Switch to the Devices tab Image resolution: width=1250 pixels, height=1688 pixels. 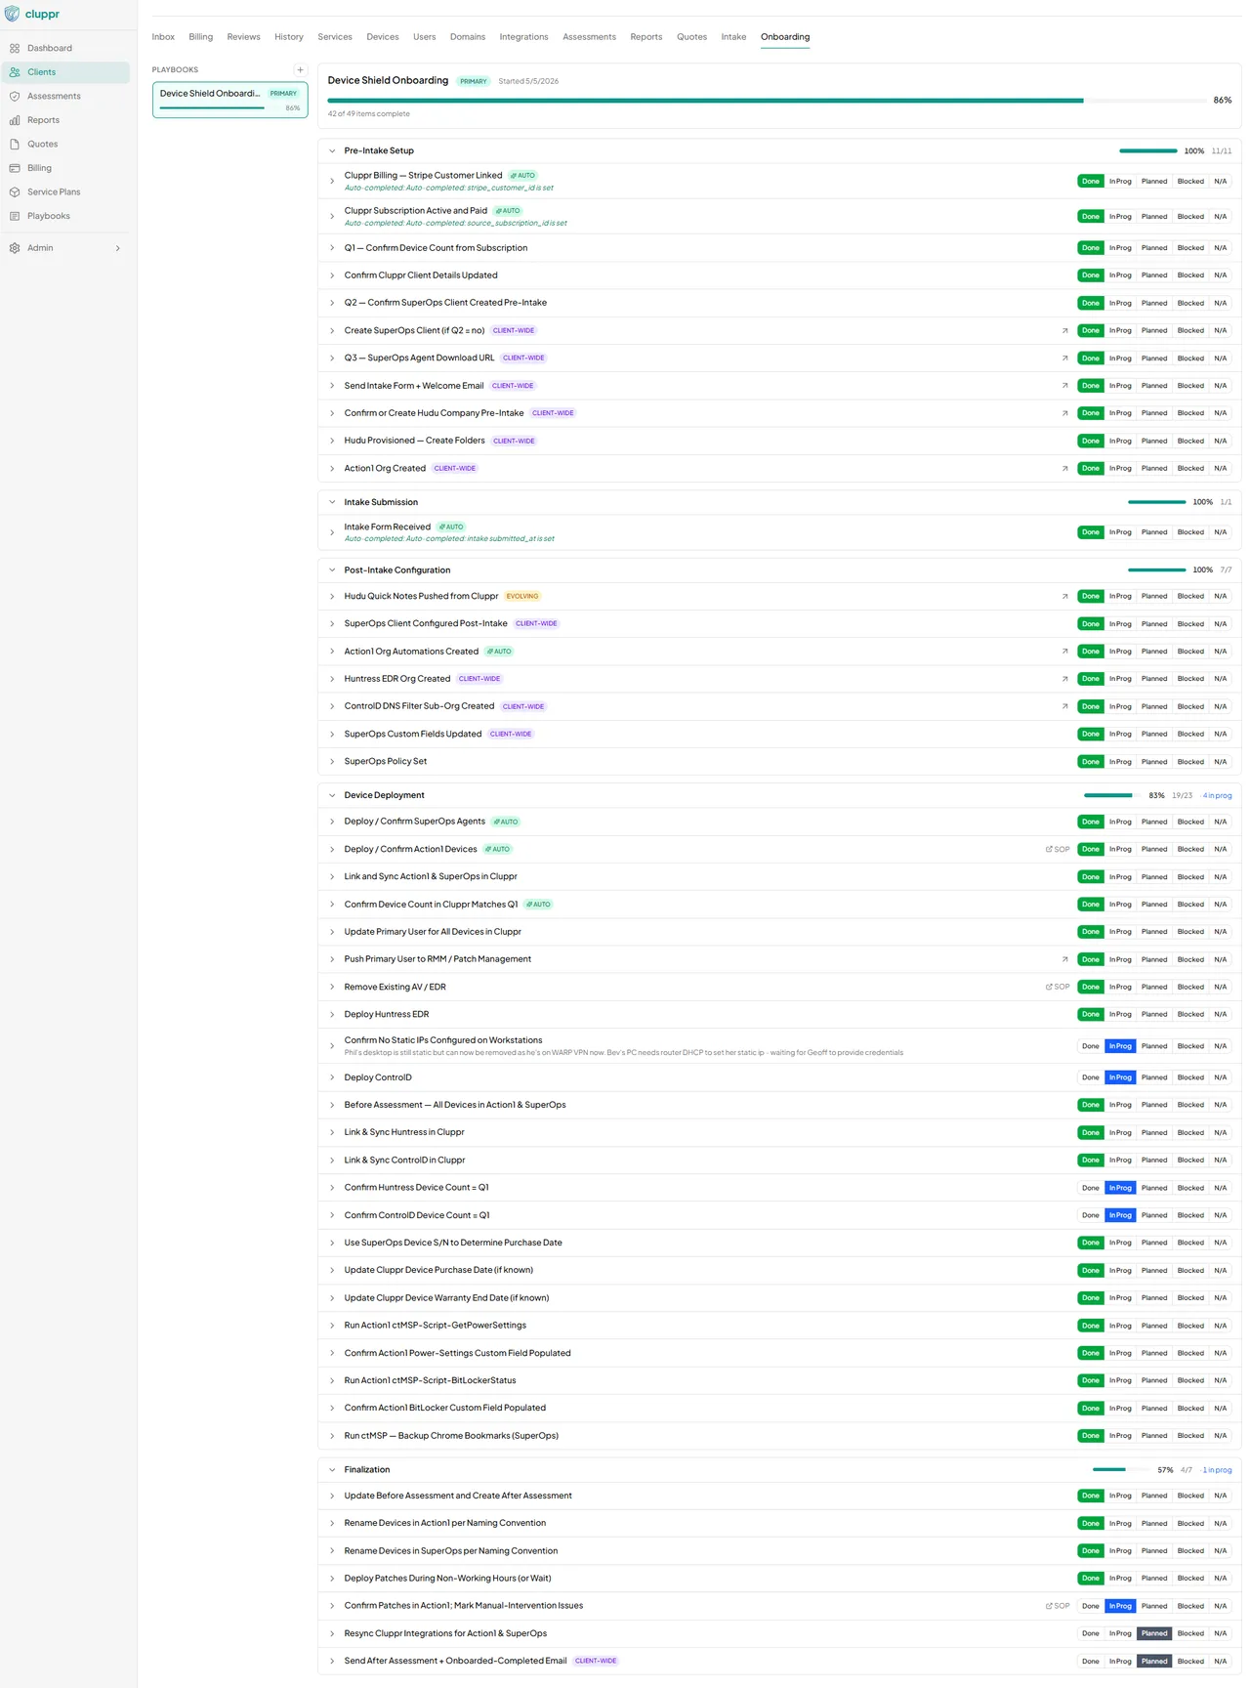click(383, 37)
